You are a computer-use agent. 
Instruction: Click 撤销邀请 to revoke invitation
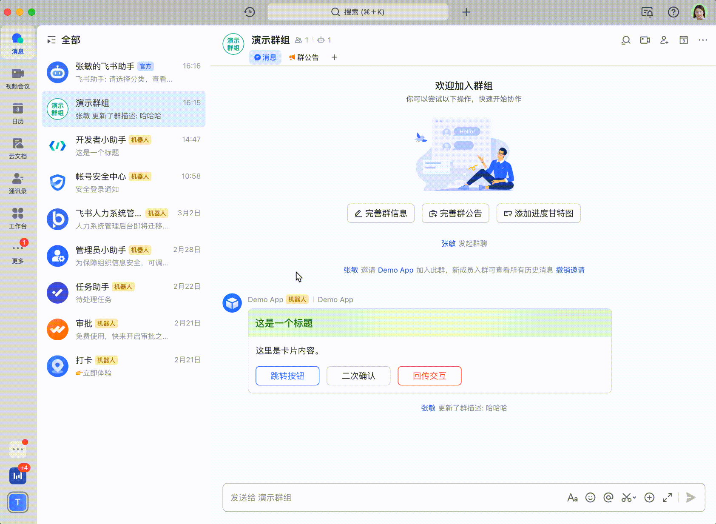click(x=570, y=270)
